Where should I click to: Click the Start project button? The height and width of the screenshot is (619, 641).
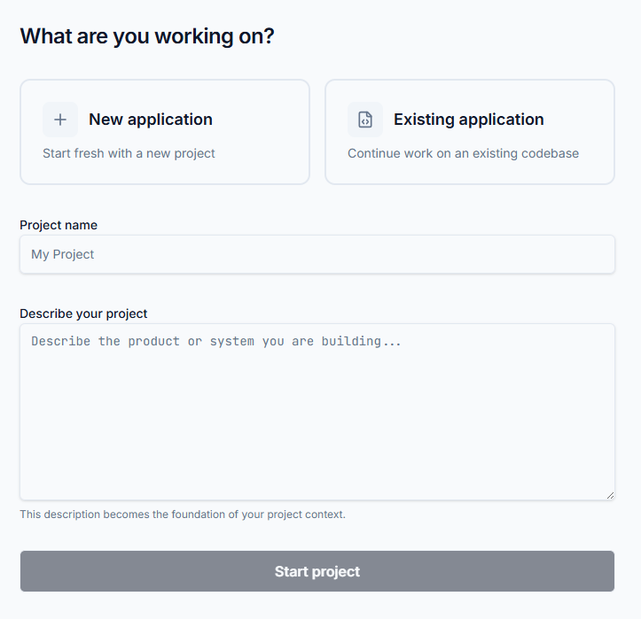[317, 571]
